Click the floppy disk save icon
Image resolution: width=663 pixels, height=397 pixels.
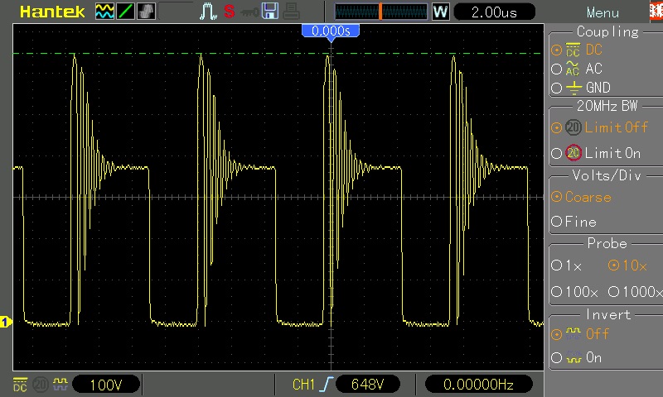point(270,12)
